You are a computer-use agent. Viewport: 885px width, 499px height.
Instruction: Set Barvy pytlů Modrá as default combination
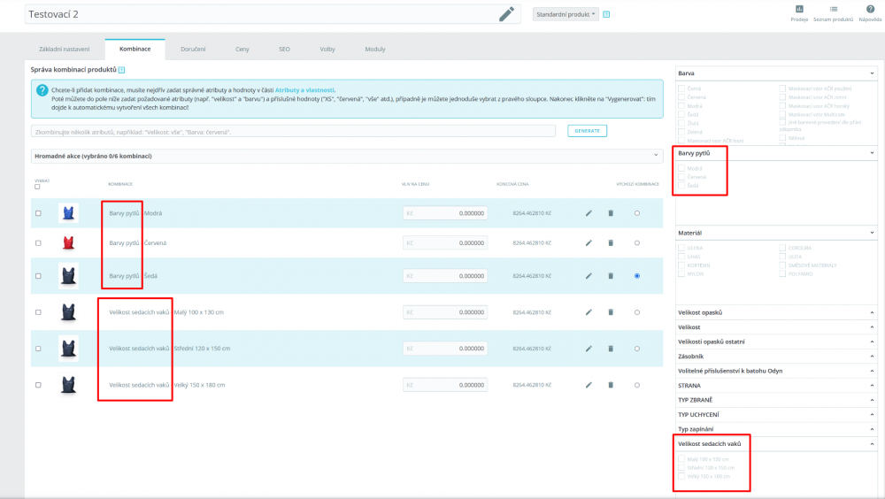[x=637, y=213]
